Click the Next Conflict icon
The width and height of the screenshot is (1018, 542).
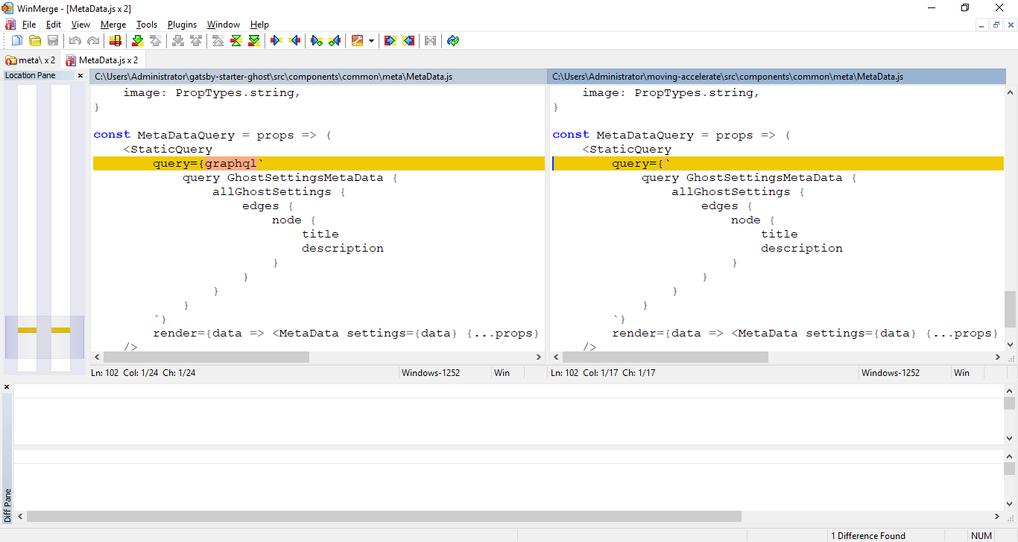(x=178, y=40)
